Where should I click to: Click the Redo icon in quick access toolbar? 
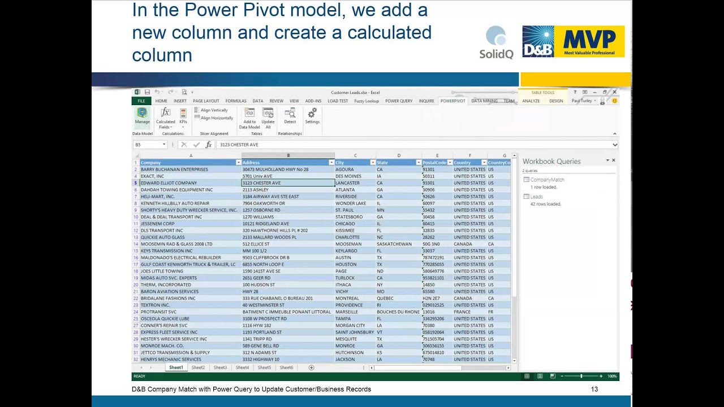click(x=171, y=92)
